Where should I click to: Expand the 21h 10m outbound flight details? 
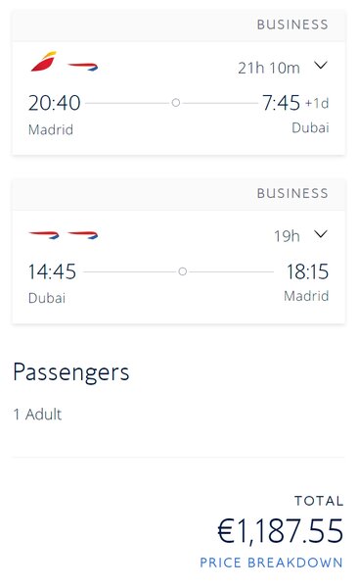321,66
